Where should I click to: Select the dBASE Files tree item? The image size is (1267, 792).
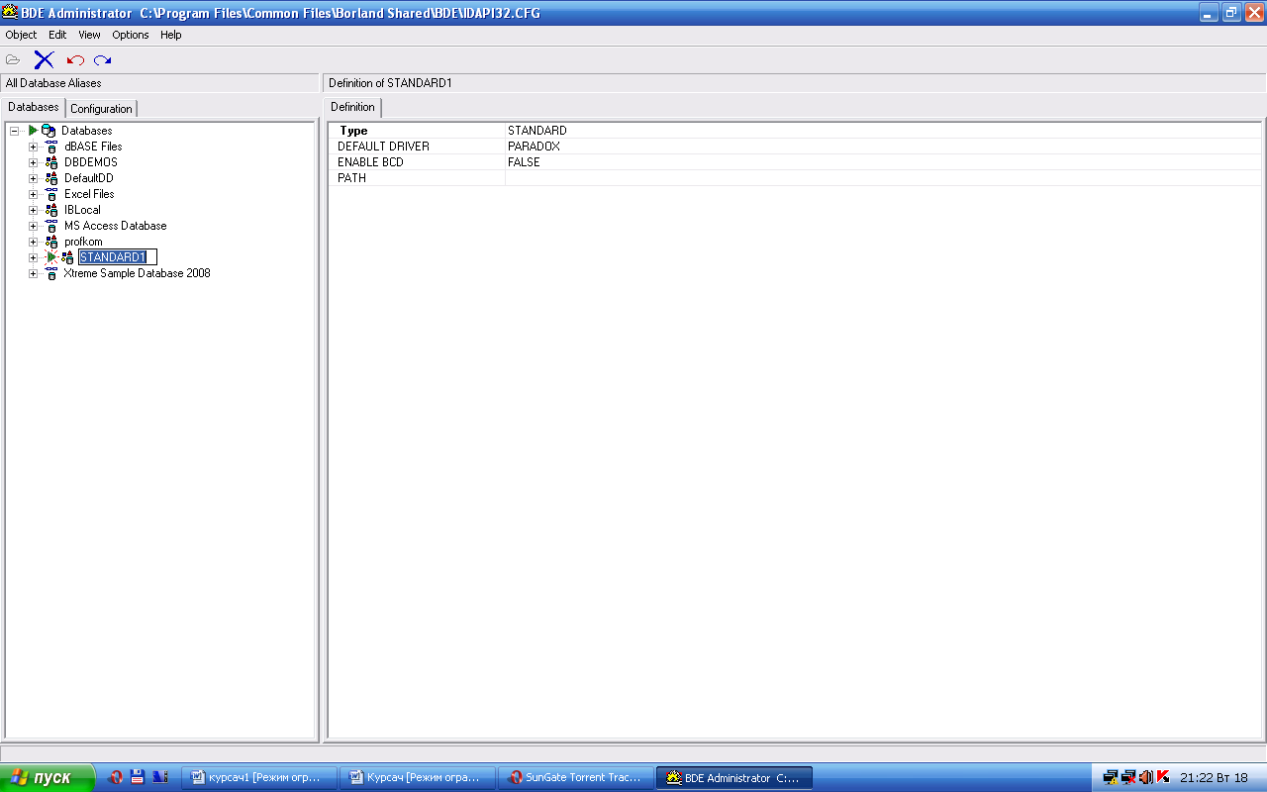click(x=93, y=147)
